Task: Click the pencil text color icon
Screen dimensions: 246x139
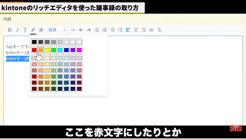Action: point(33,30)
